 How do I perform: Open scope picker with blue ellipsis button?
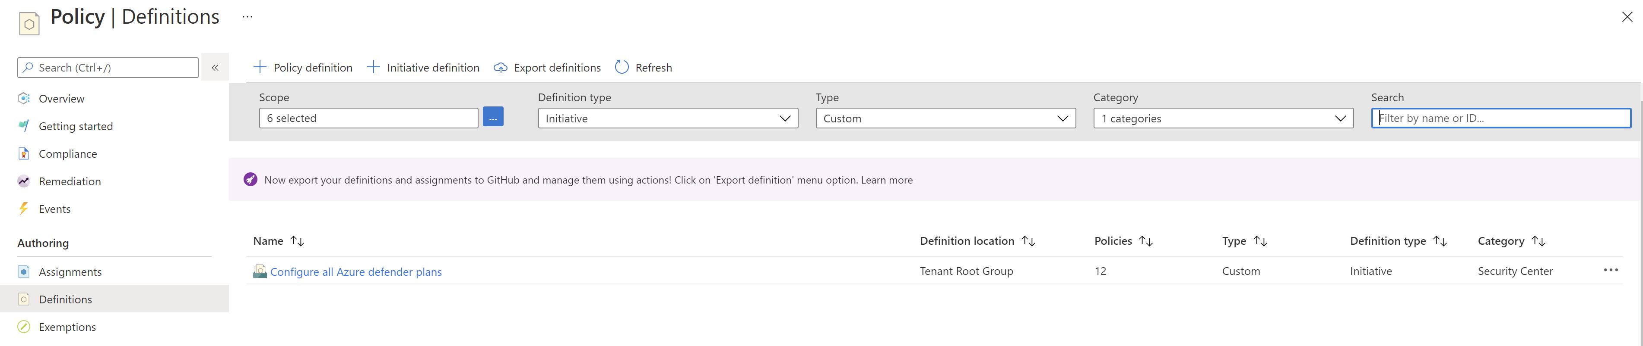(493, 117)
